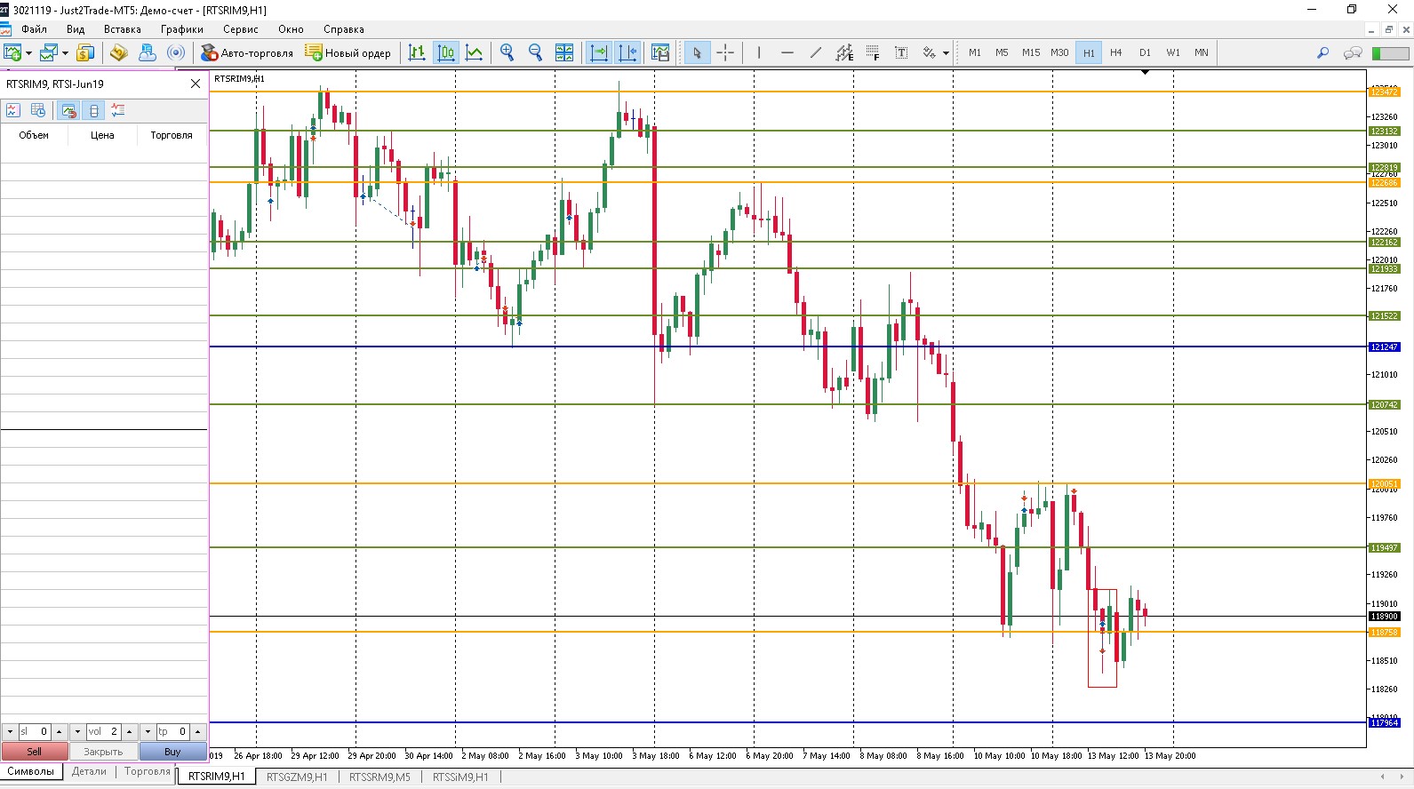Toggle chart auto scroll
1414x789 pixels.
(599, 52)
